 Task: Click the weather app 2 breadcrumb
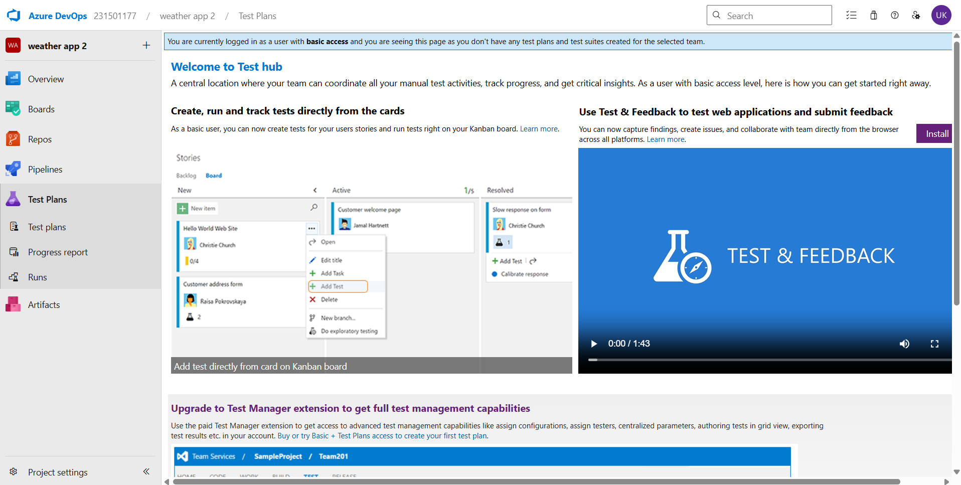pyautogui.click(x=188, y=16)
